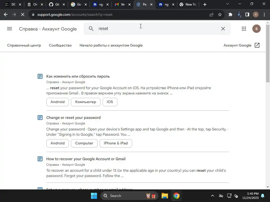Click the article icon next to How to recover
The width and height of the screenshot is (270, 202).
pyautogui.click(x=40, y=159)
